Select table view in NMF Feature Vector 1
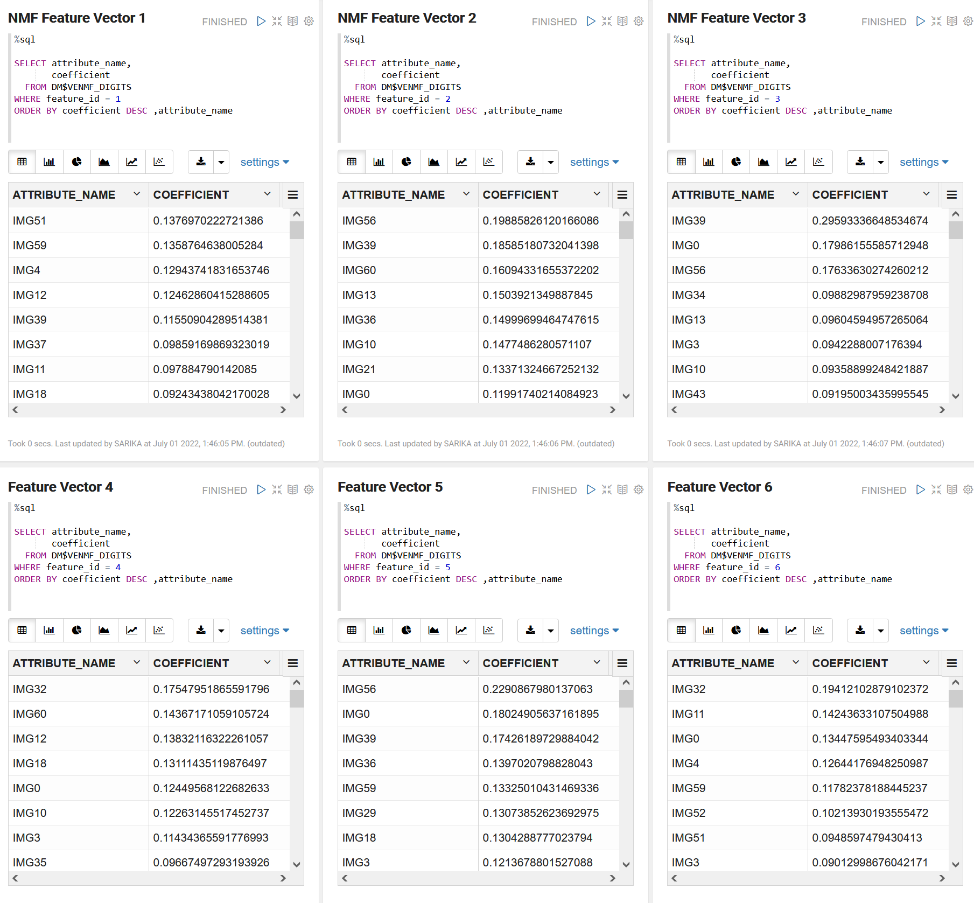Image resolution: width=974 pixels, height=903 pixels. (x=22, y=162)
